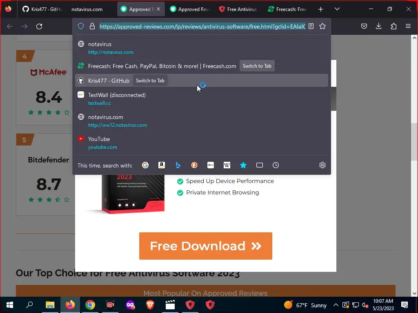This screenshot has height=313, width=418.
Task: Open Google Chrome from taskbar
Action: point(90,305)
